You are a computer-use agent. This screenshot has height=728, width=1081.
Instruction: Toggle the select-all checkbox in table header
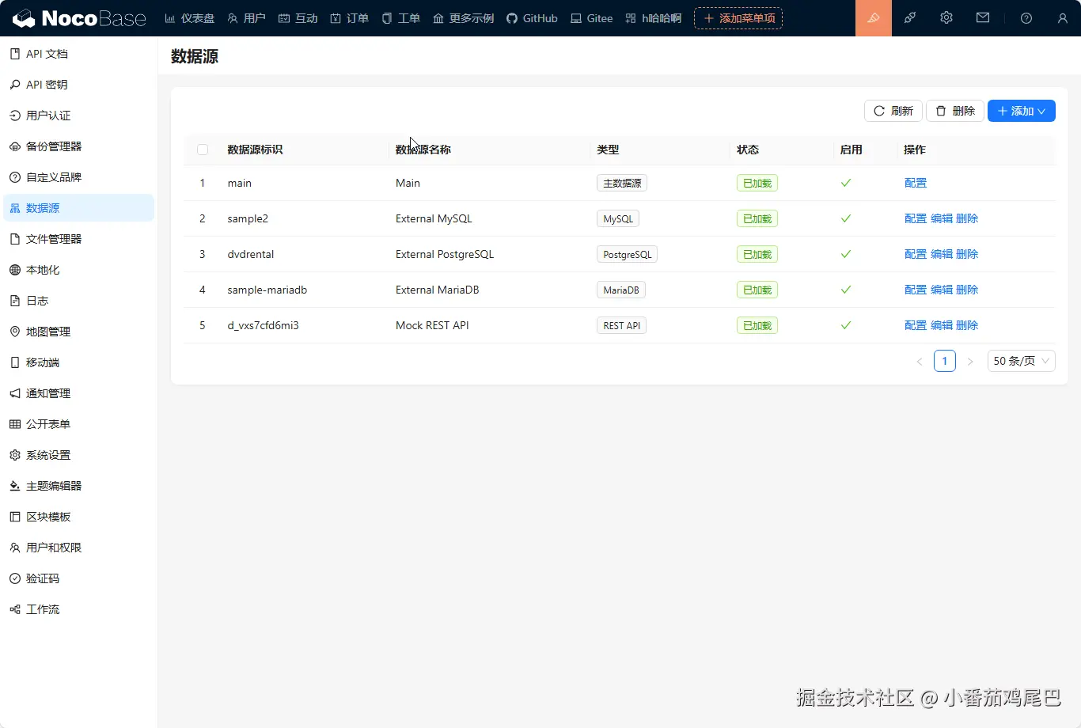[203, 150]
